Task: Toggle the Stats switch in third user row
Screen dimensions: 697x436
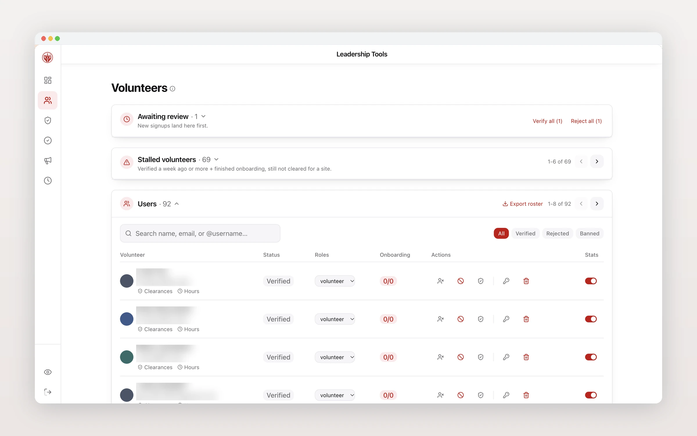Action: pos(591,357)
